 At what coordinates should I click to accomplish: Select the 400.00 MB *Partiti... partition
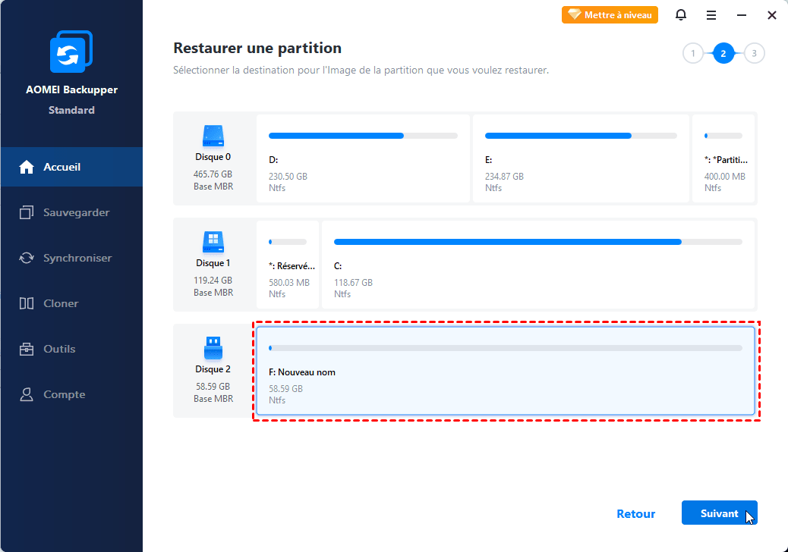[723, 158]
